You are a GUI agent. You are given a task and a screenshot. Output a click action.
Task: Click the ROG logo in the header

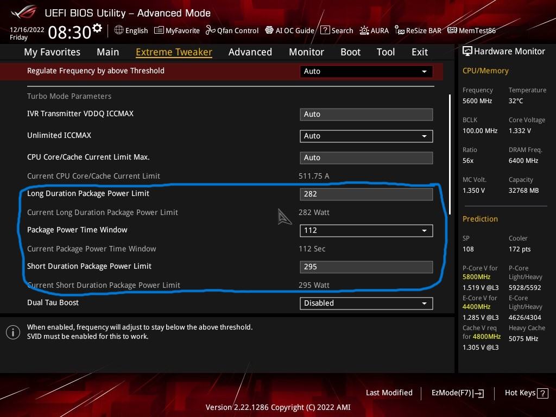(x=23, y=12)
